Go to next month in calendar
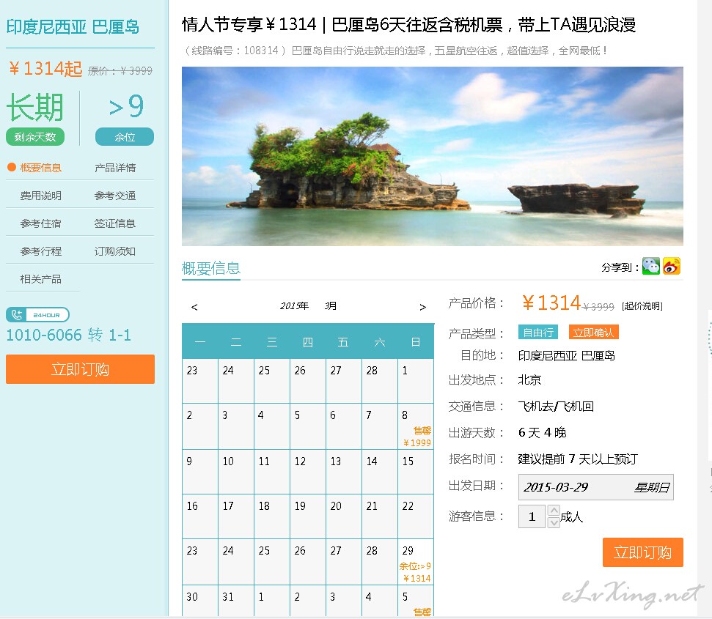 pos(422,307)
